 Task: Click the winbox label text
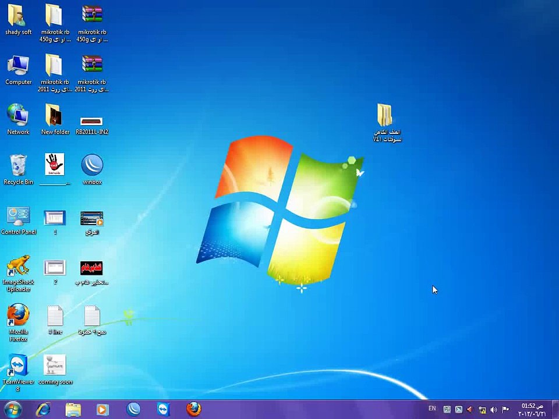point(93,182)
